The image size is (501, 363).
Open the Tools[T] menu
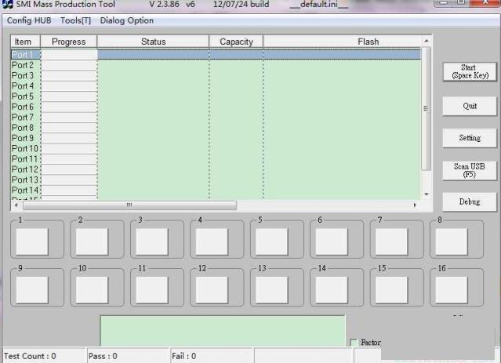(x=76, y=20)
